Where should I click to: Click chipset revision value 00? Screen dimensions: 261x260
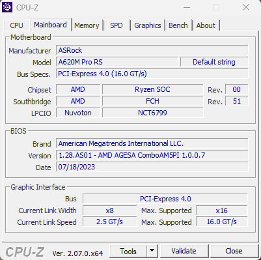236,89
